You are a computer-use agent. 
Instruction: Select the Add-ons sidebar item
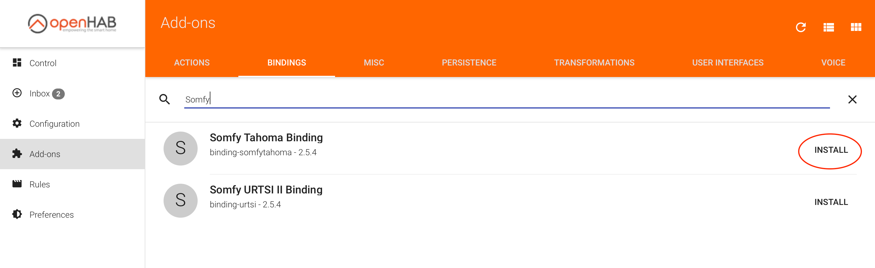(x=45, y=154)
